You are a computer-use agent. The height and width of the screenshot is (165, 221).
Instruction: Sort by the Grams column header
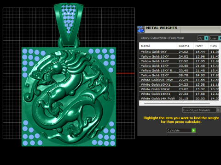pyautogui.click(x=185, y=46)
